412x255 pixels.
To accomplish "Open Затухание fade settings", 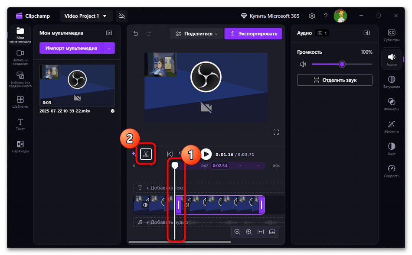I will click(392, 82).
